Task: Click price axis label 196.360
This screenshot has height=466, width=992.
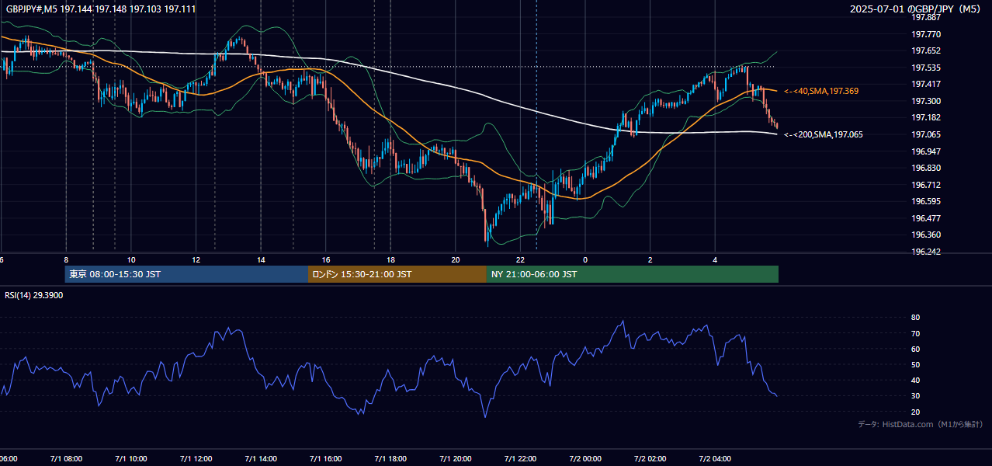Action: [x=925, y=235]
